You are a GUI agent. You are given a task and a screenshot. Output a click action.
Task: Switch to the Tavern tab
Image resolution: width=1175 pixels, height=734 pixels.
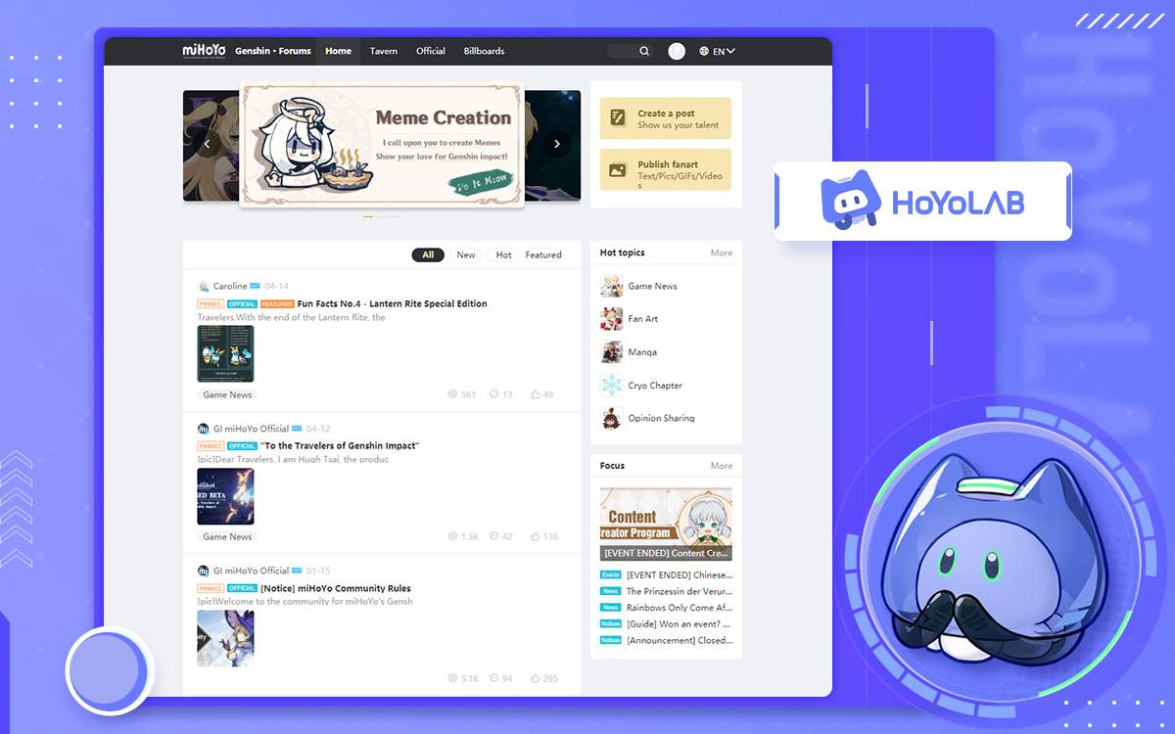pyautogui.click(x=383, y=50)
